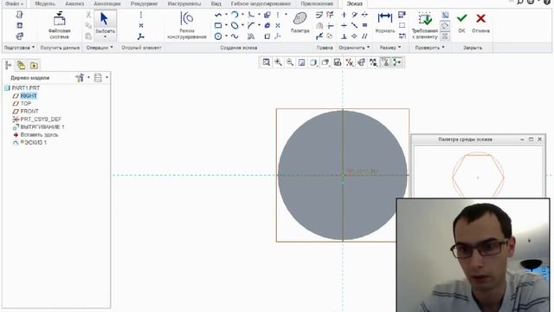Image resolution: width=554 pixels, height=312 pixels.
Task: Confirm the sketch with the OK checkmark
Action: coord(461,23)
